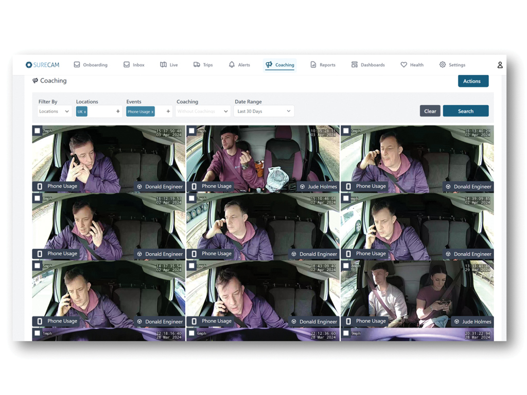This screenshot has width=527, height=395.
Task: Click the Trips truck icon
Action: tap(197, 64)
